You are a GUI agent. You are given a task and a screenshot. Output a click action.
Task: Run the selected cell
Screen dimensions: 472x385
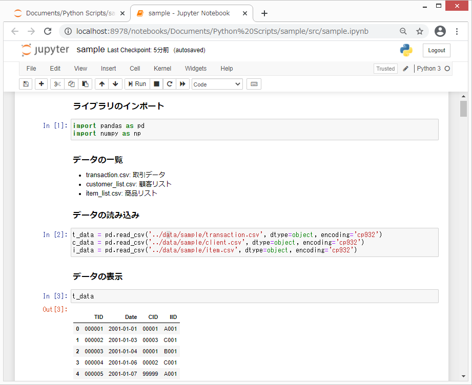(137, 84)
